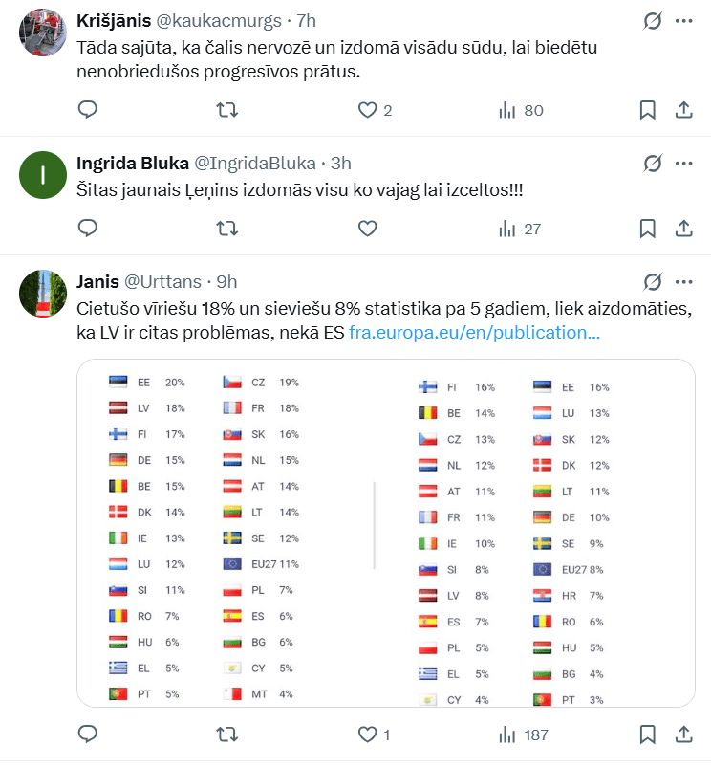Viewport: 711px width, 768px height.
Task: Bookmark Krišjānis's tweet
Action: click(x=648, y=110)
